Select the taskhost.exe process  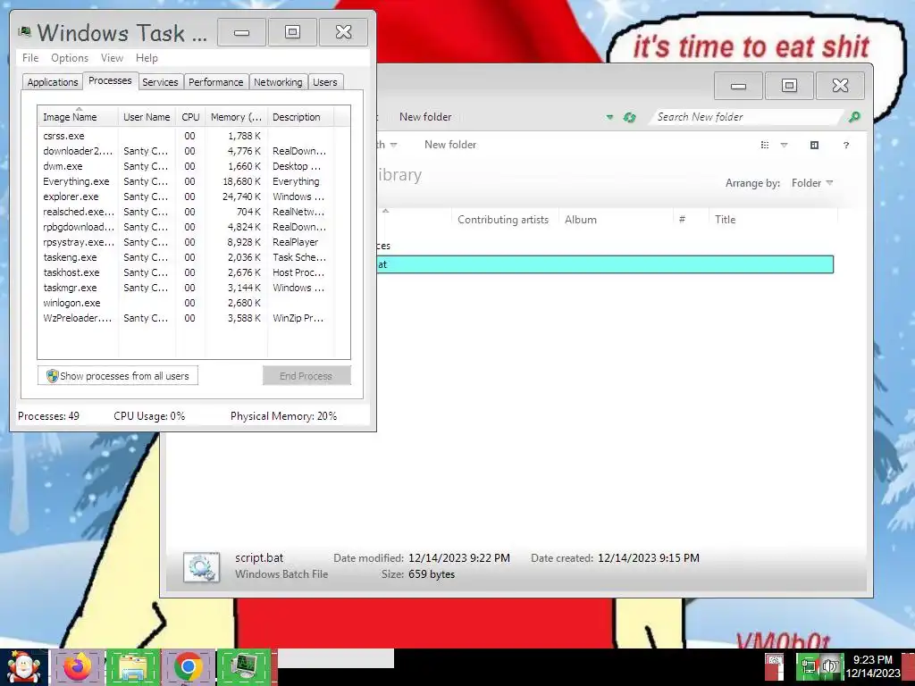coord(186,272)
